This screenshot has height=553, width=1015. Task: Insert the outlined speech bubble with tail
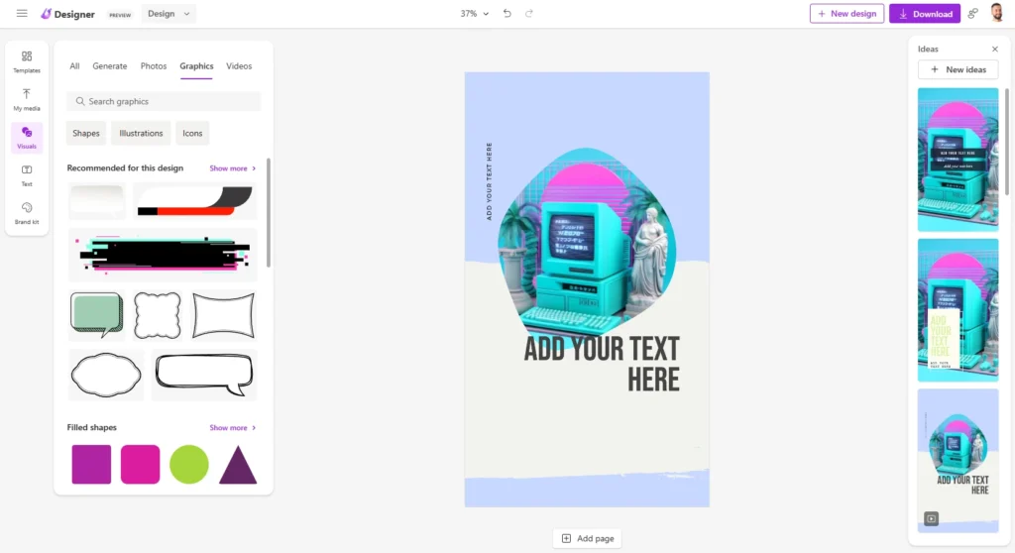[204, 375]
